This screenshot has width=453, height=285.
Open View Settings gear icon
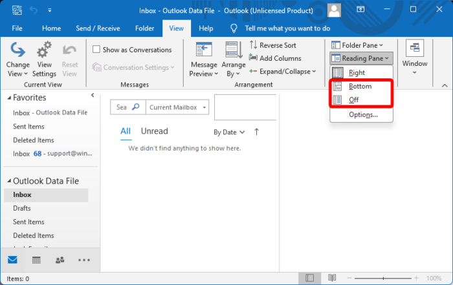coord(44,50)
